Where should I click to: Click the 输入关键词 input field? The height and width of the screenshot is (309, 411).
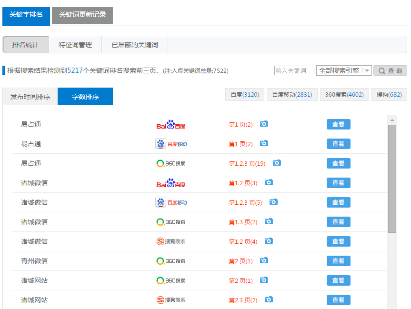[x=294, y=70]
